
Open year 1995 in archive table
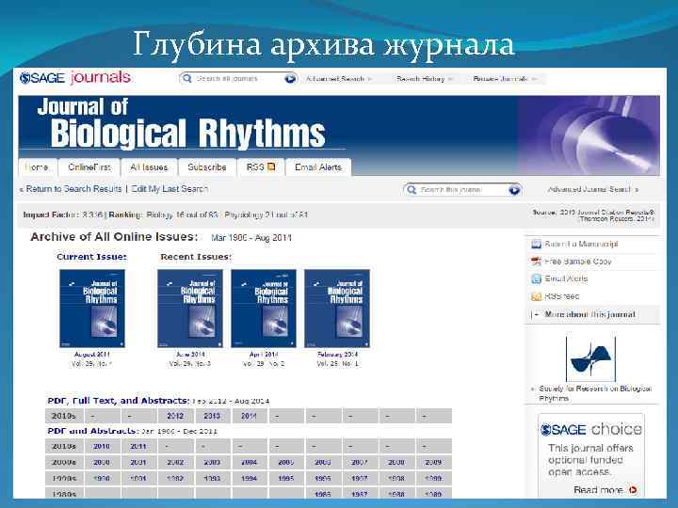coord(286,479)
